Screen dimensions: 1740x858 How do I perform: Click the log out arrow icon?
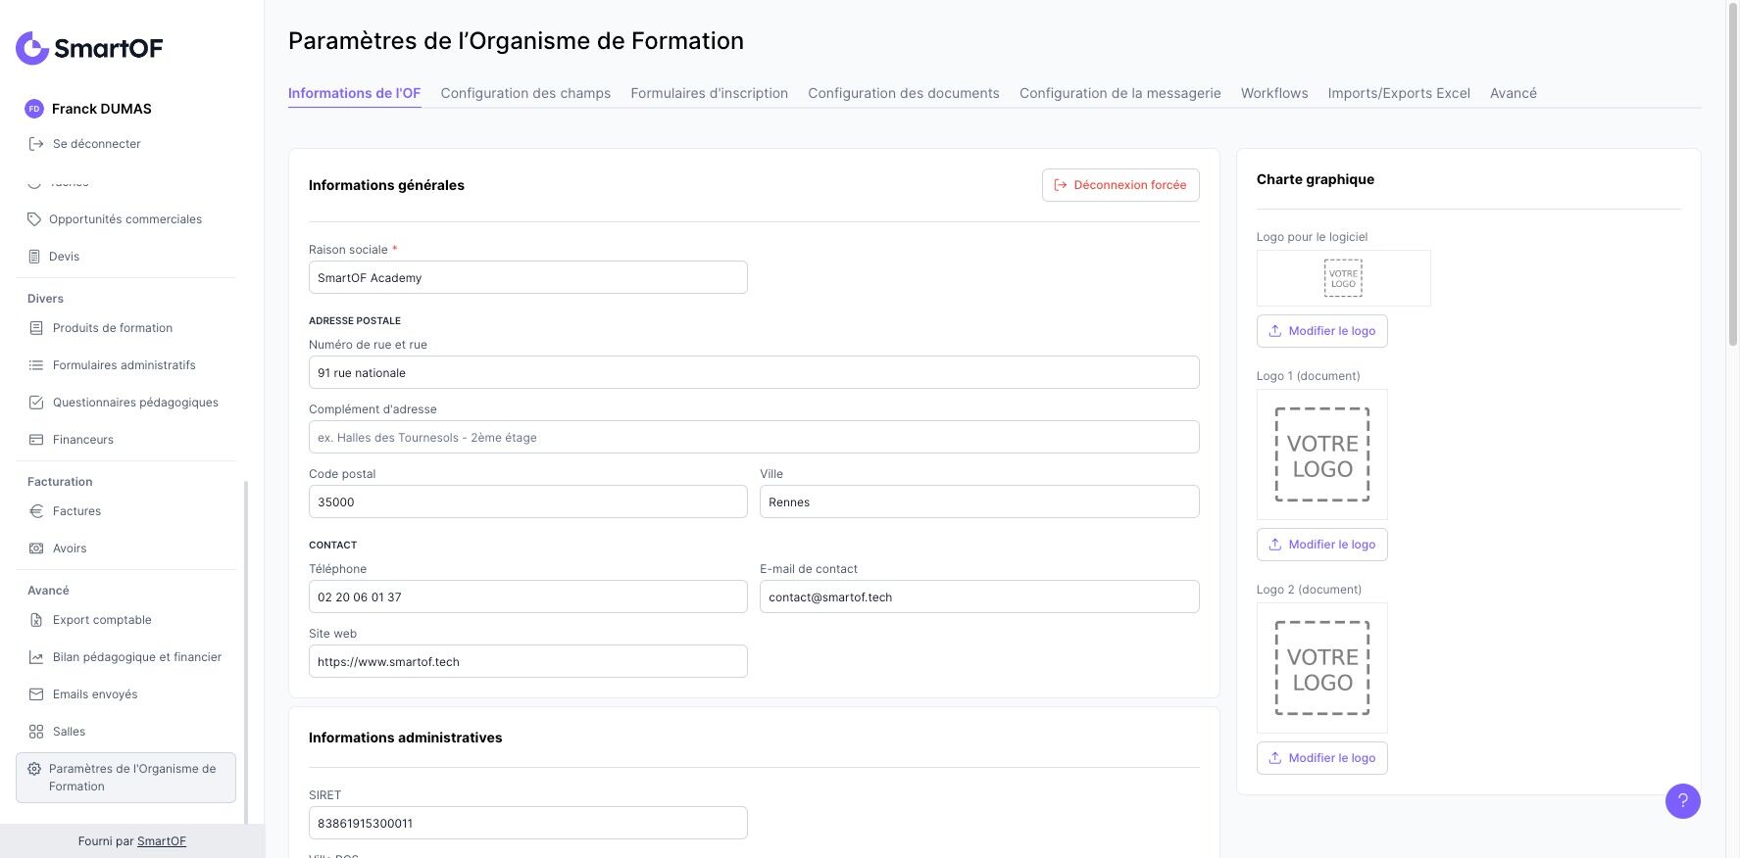tap(36, 144)
